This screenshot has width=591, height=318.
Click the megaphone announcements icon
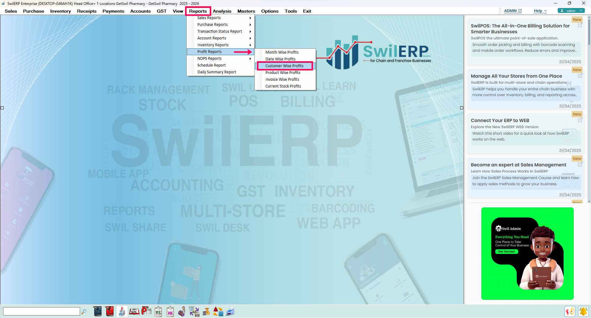[x=570, y=311]
